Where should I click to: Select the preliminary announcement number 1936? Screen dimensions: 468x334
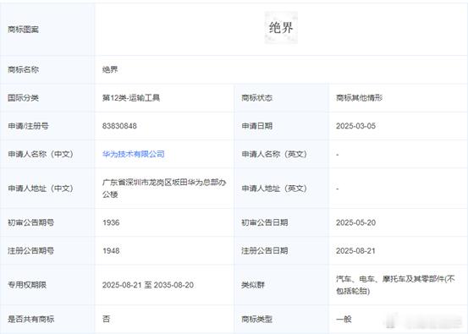point(111,222)
